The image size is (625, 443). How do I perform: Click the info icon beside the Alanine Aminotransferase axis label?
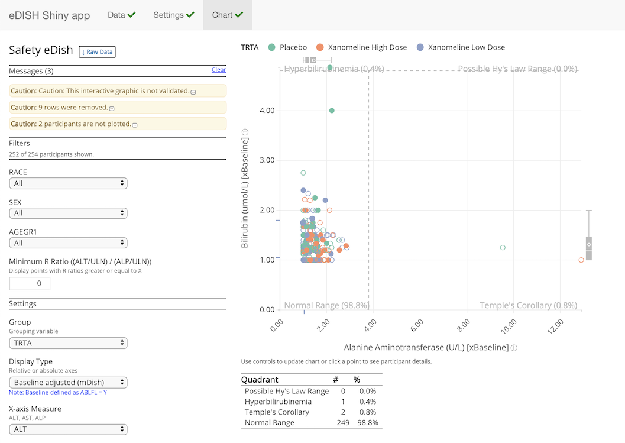(514, 348)
